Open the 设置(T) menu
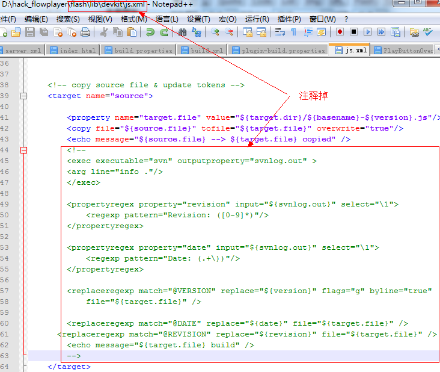 [198, 19]
